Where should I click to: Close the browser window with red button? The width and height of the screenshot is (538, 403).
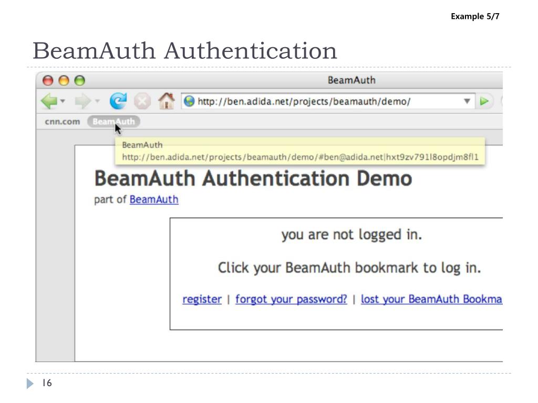[48, 80]
